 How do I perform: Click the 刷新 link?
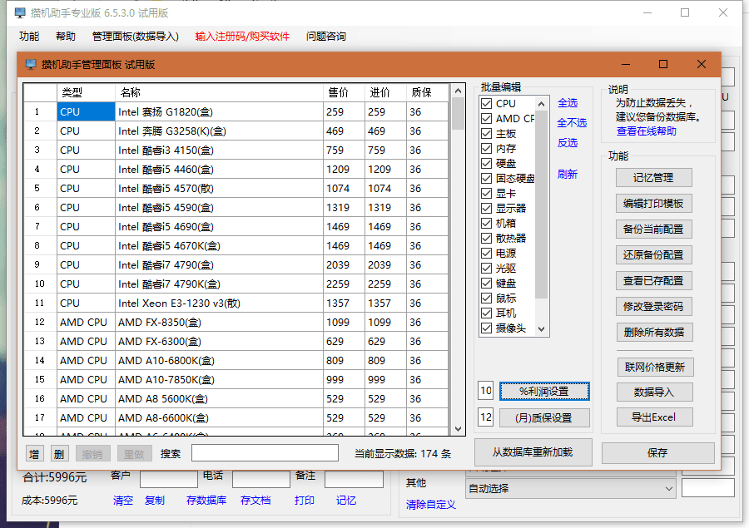pyautogui.click(x=568, y=175)
